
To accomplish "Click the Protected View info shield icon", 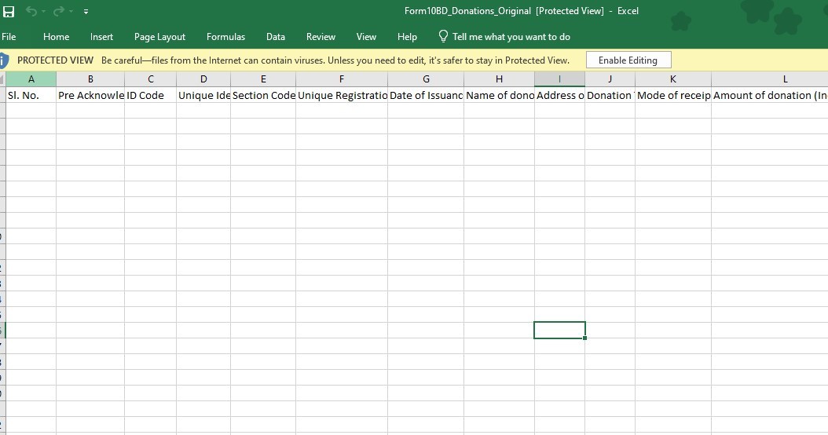I will pyautogui.click(x=4, y=60).
